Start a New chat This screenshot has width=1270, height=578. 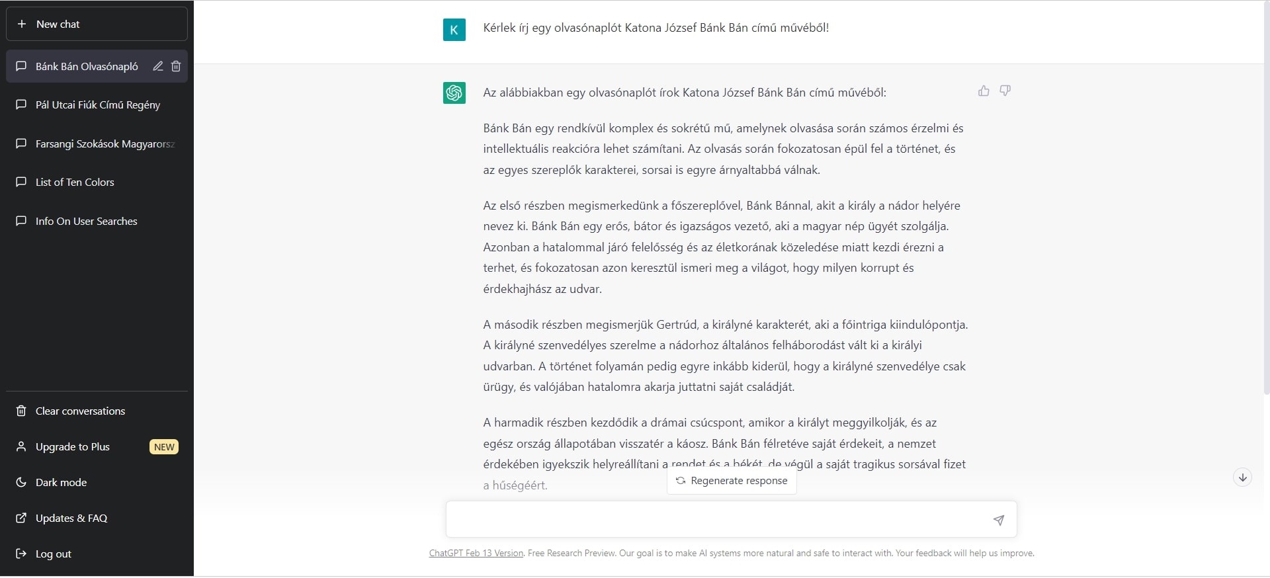pyautogui.click(x=97, y=24)
